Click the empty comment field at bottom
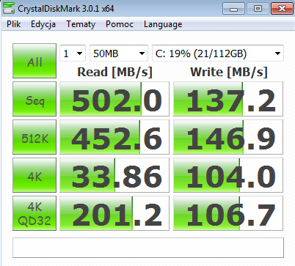The width and height of the screenshot is (295, 266). pyautogui.click(x=148, y=248)
